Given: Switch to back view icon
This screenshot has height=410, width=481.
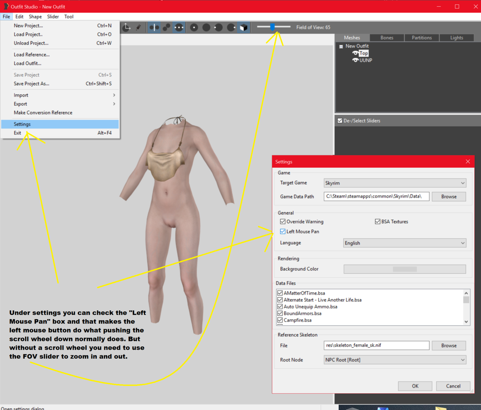Looking at the screenshot, I should (206, 27).
